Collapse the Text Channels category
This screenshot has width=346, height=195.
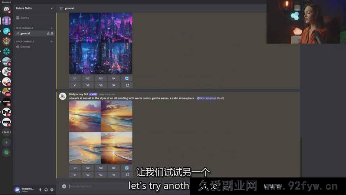coord(24,28)
